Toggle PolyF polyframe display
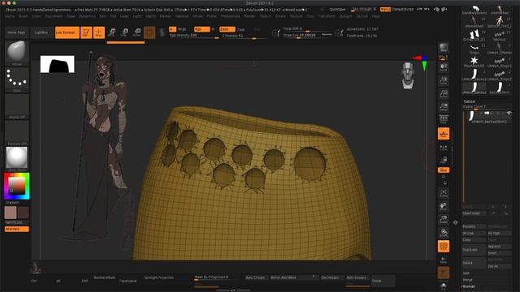Viewport: 520px width, 292px height. 444,247
